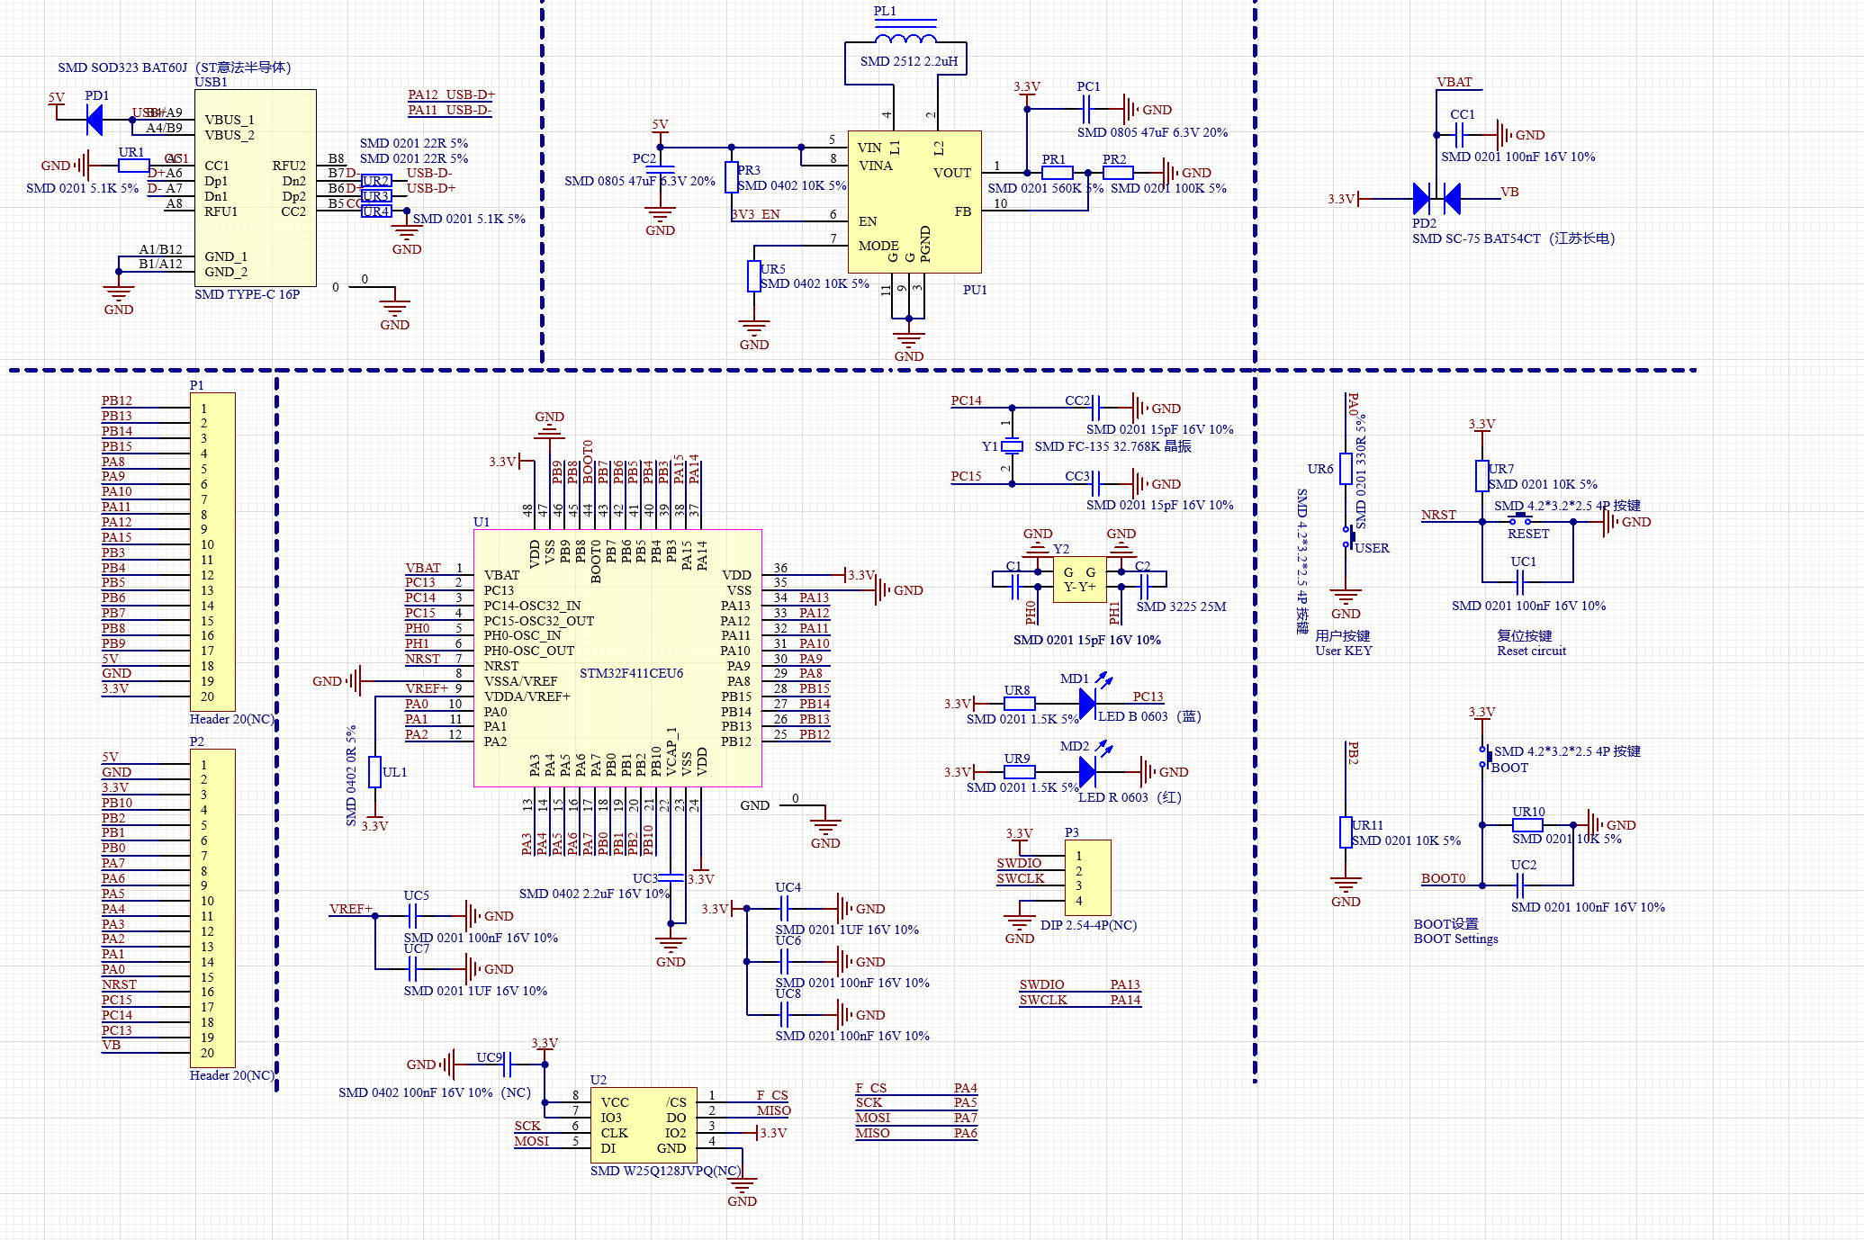Click the P1 20-pin header component
Image resolution: width=1864 pixels, height=1240 pixels.
pos(213,552)
